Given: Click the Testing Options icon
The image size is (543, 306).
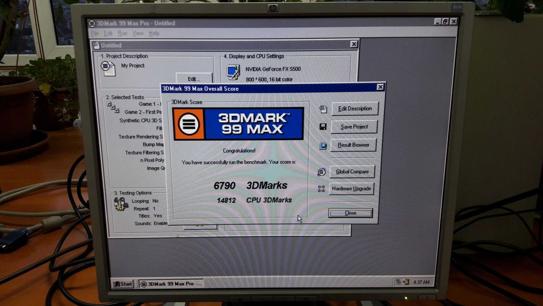Looking at the screenshot, I should tap(121, 204).
